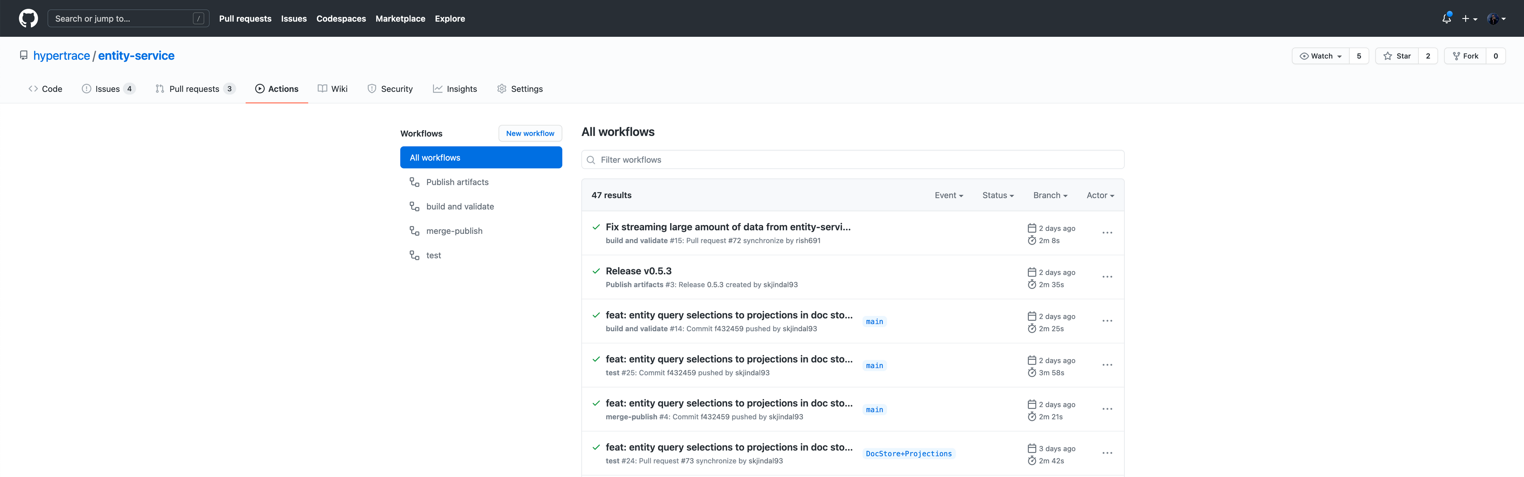Open Marketplace in top navigation
The height and width of the screenshot is (477, 1524).
[400, 18]
